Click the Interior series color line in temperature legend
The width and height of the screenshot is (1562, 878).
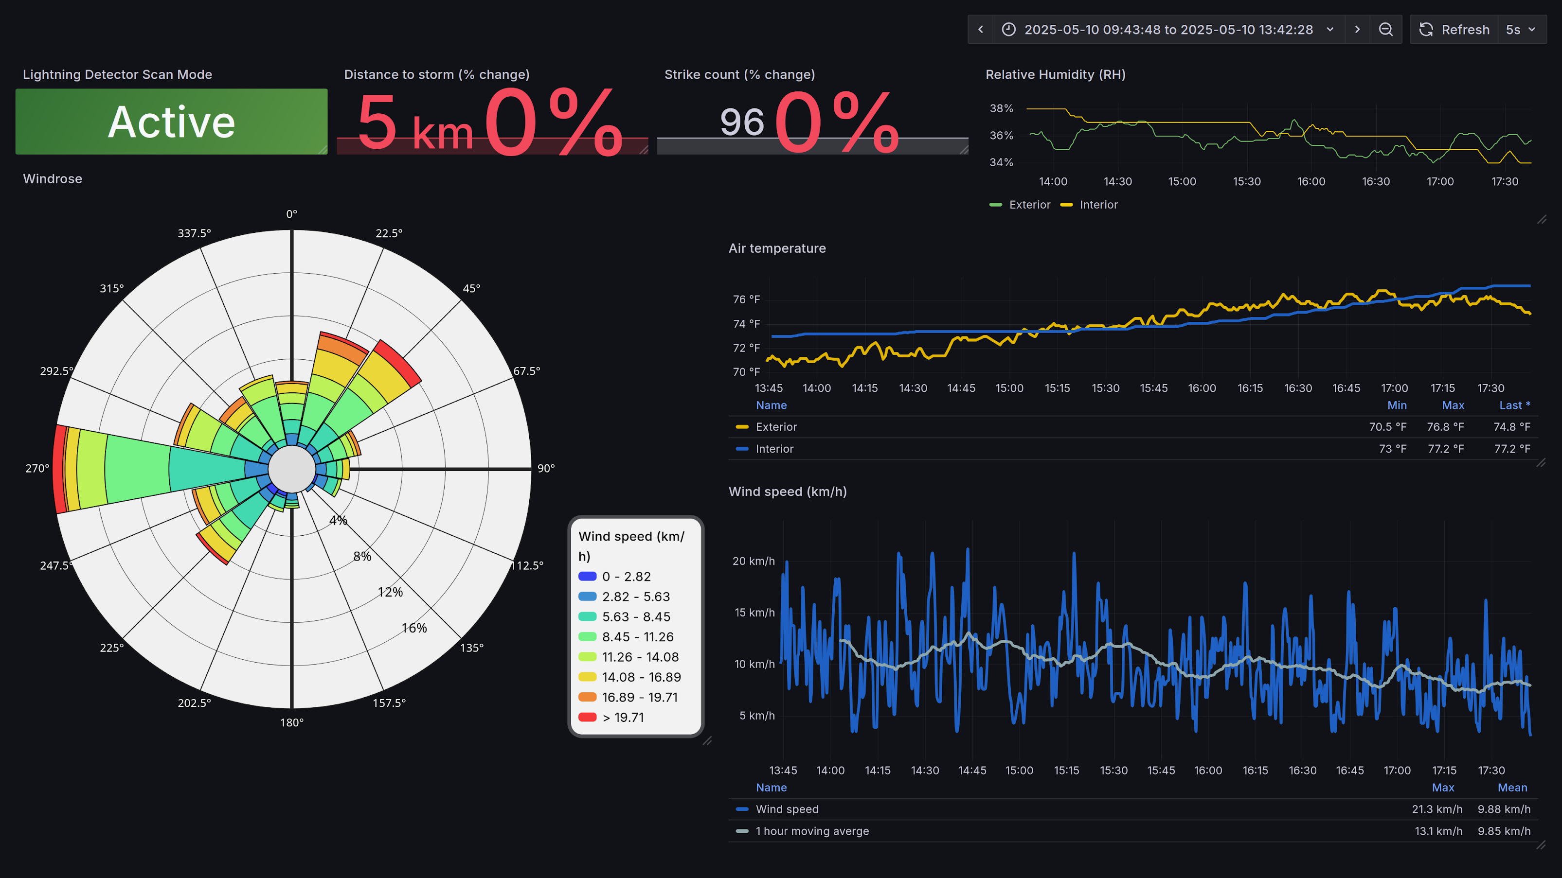[x=743, y=448]
